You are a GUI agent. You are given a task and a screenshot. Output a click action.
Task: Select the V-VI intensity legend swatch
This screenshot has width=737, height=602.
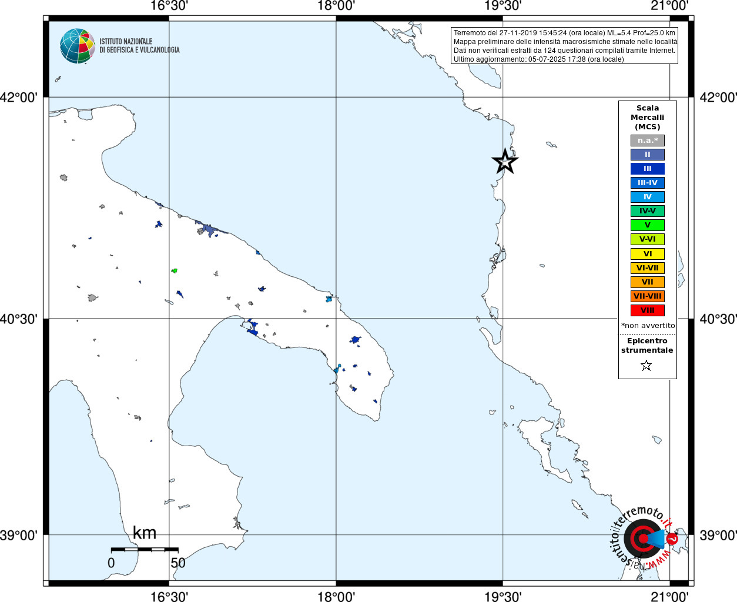(648, 239)
